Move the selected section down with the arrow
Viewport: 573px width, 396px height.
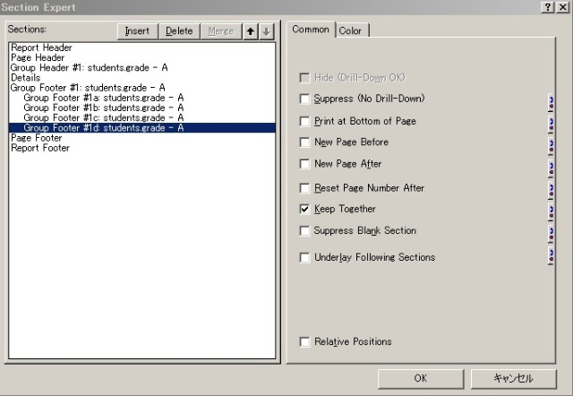tap(267, 31)
